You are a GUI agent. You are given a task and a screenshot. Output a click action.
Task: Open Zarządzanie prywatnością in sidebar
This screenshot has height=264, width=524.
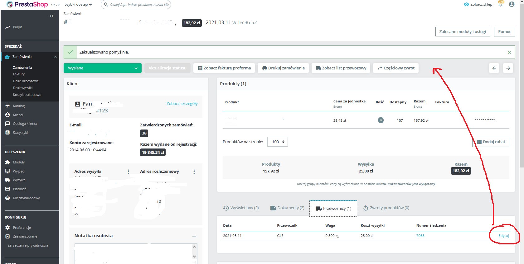tap(28, 245)
